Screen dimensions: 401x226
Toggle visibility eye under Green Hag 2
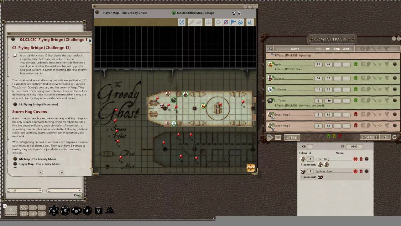tap(273, 129)
